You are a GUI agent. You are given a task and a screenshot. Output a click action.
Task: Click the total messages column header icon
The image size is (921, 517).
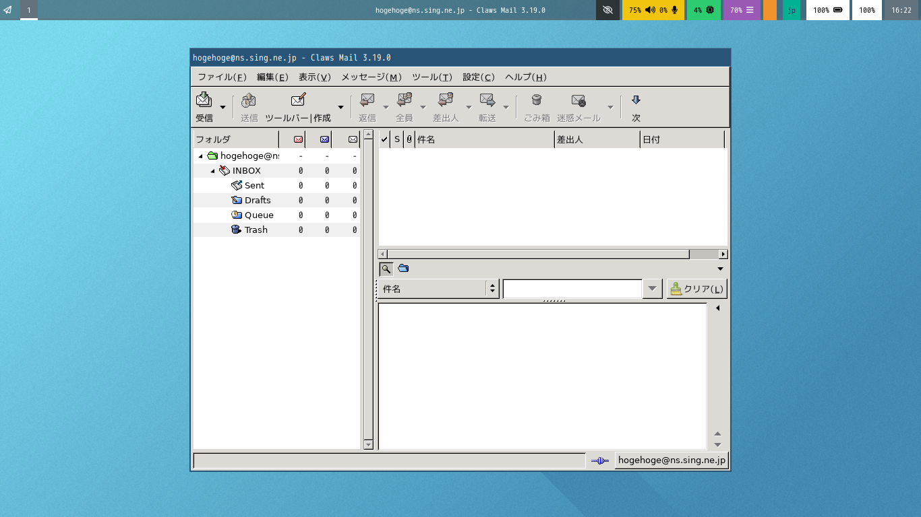click(x=353, y=139)
